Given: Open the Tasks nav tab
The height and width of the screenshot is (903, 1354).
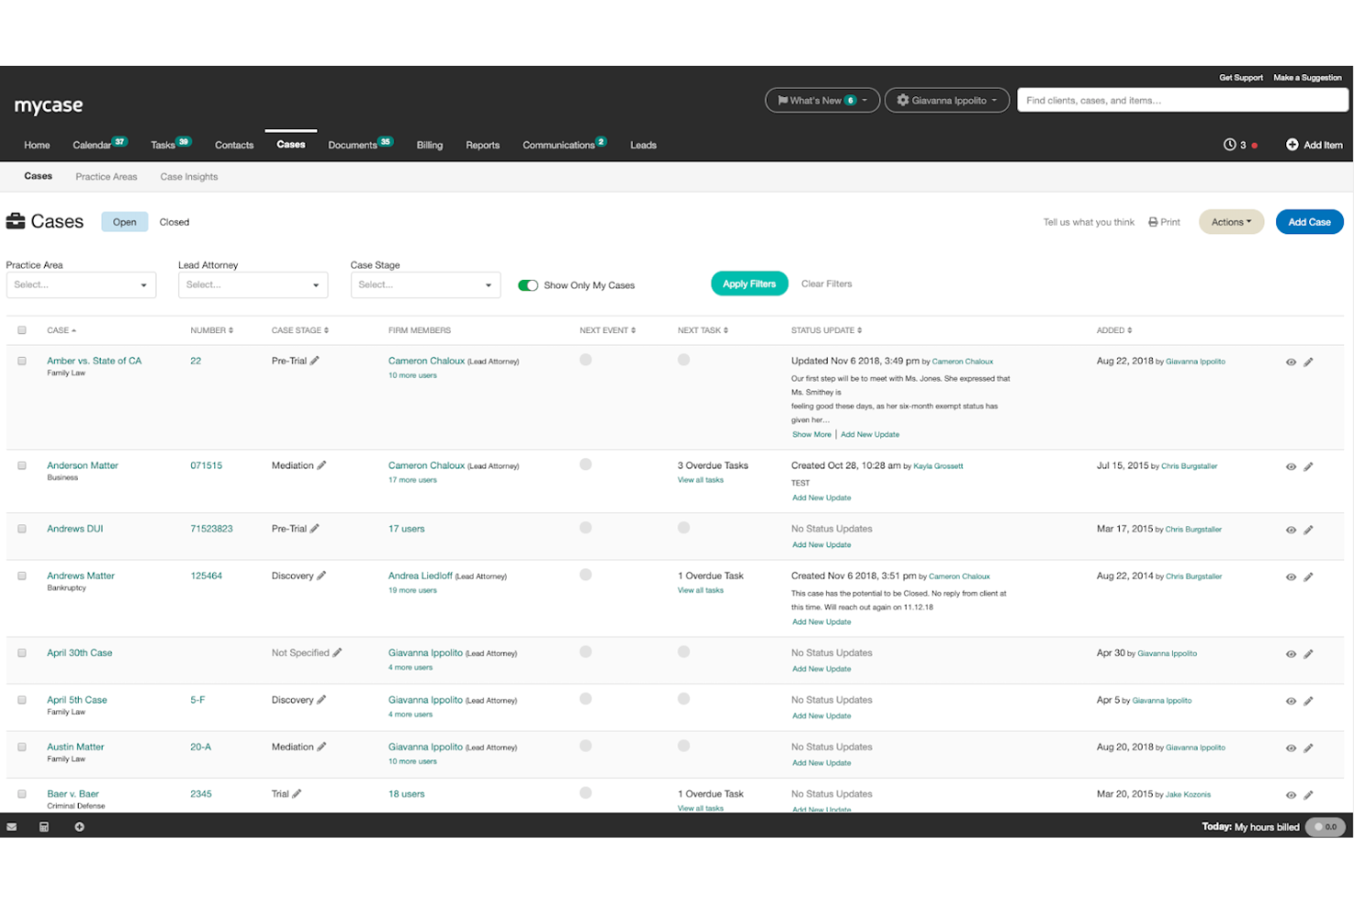Looking at the screenshot, I should (x=170, y=145).
